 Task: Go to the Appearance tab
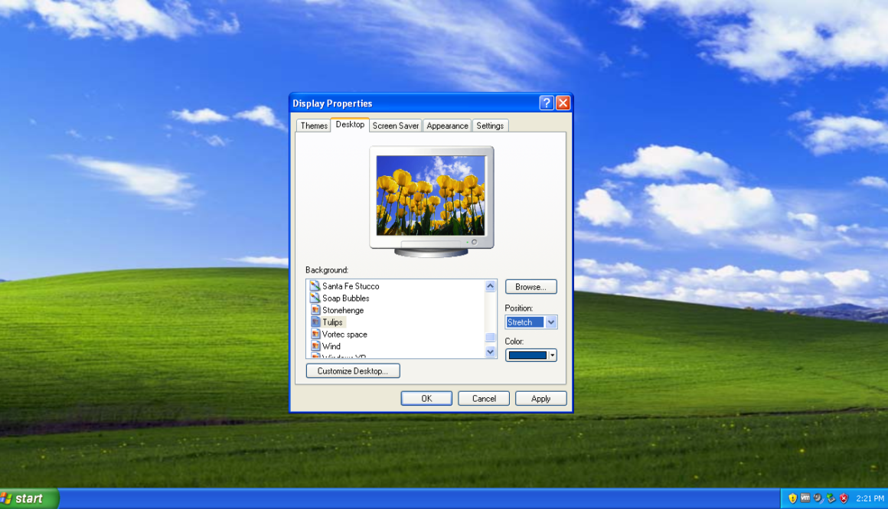[447, 126]
